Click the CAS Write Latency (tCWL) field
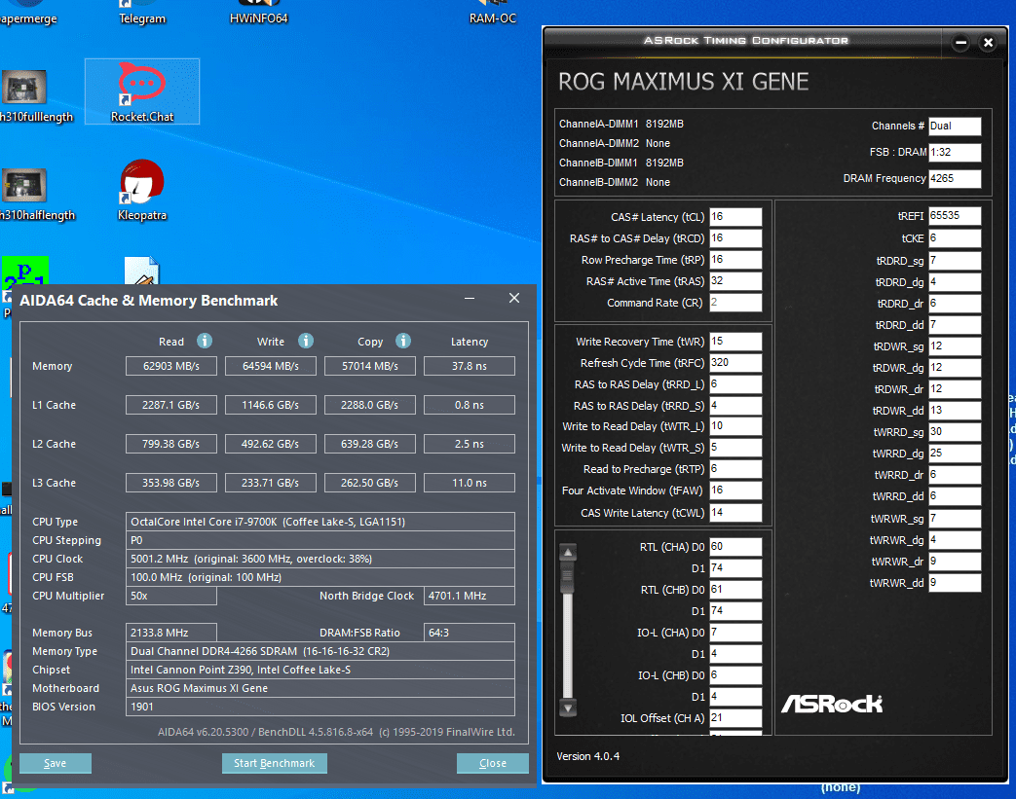 coord(735,512)
